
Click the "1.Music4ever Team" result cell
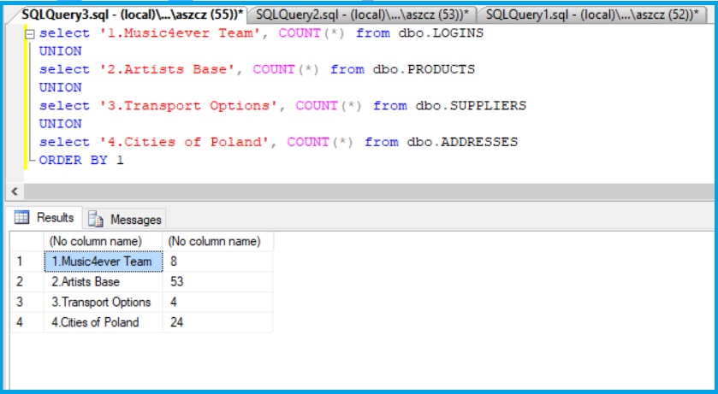[102, 262]
